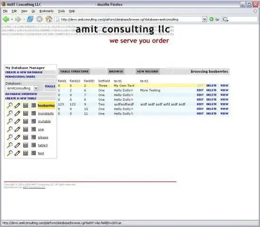Click the magnifier icon for booberries table
Viewport: 260px width, 227px height.
pyautogui.click(x=9, y=105)
